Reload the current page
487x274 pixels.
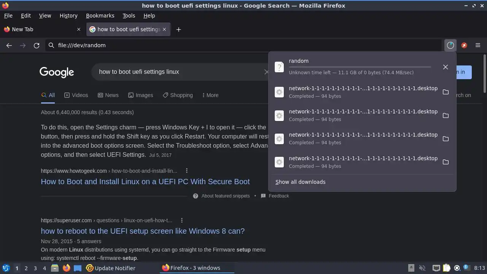click(37, 45)
